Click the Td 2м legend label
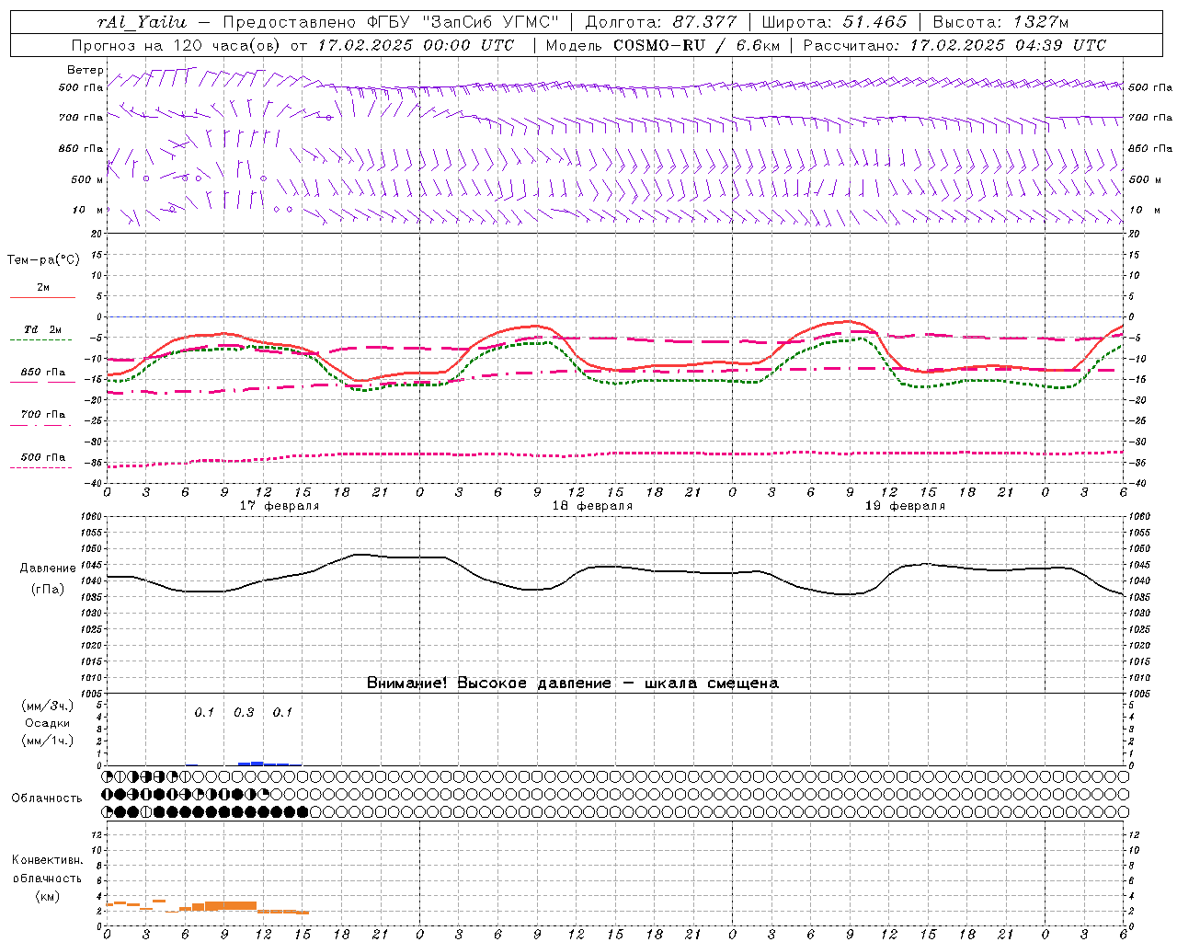Viewport: 1177px width, 942px height. pos(43,329)
